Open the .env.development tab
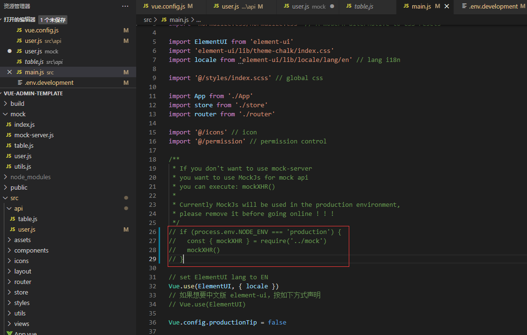This screenshot has height=335, width=527. point(493,6)
